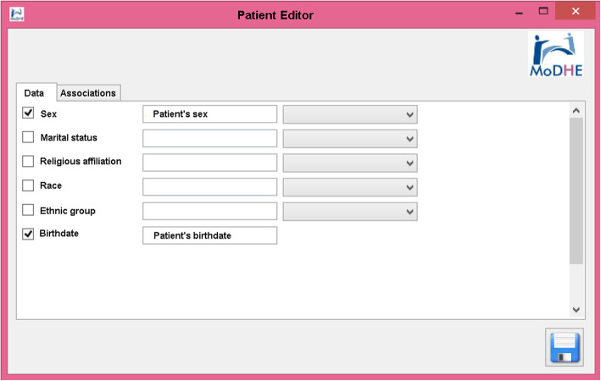
Task: Click the Patient's birthdate text field
Action: (210, 235)
